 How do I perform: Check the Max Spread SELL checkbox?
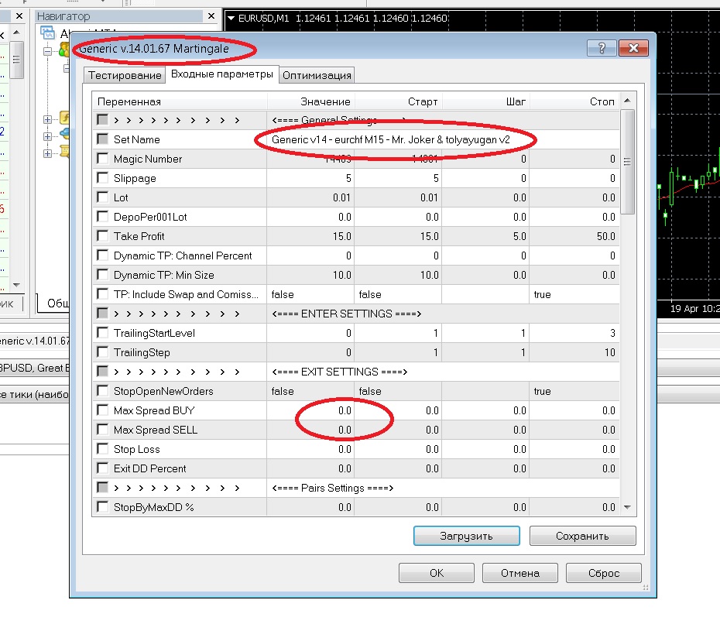102,430
